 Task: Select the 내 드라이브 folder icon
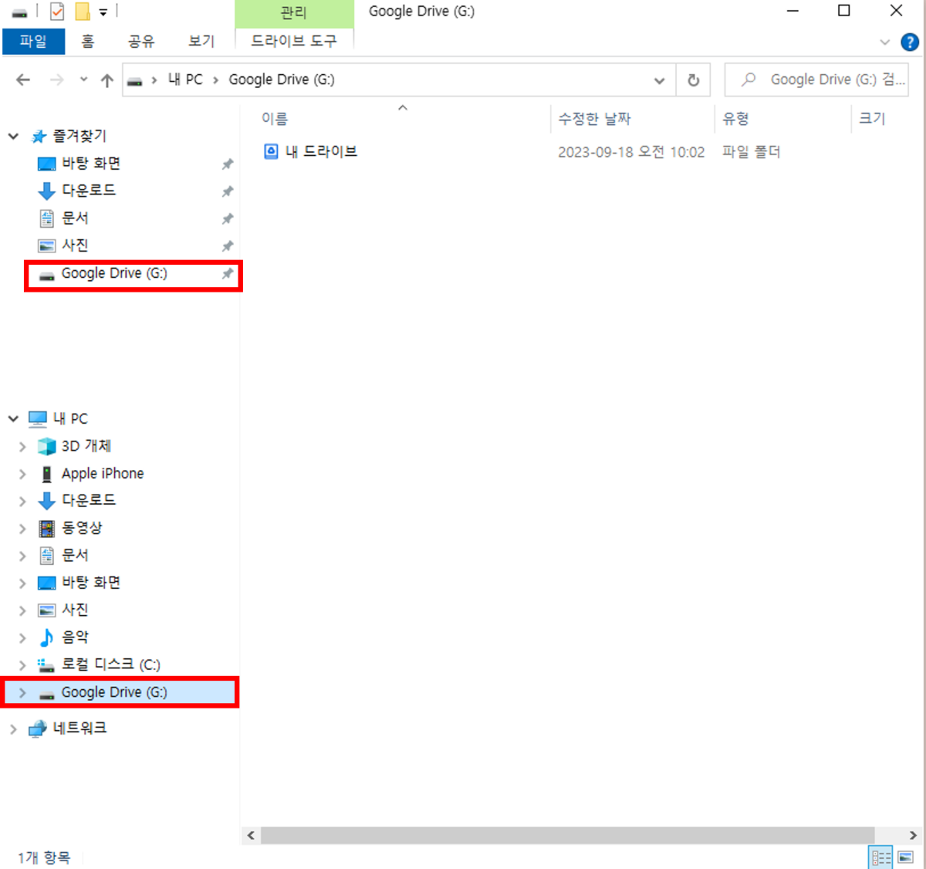pos(271,151)
